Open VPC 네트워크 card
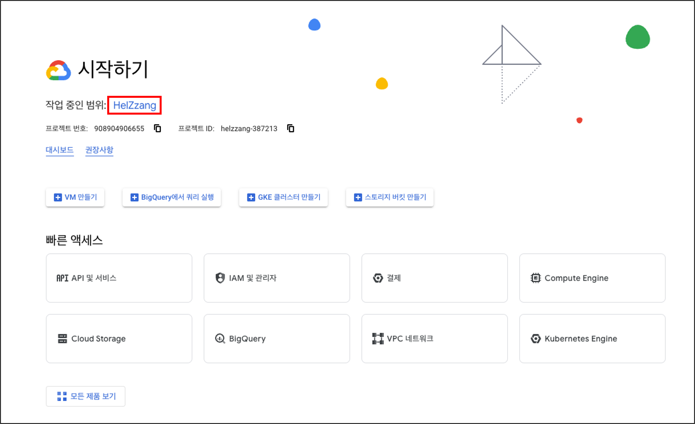 tap(434, 339)
